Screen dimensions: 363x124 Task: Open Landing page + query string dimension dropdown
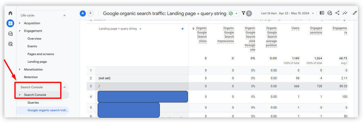pos(120,29)
